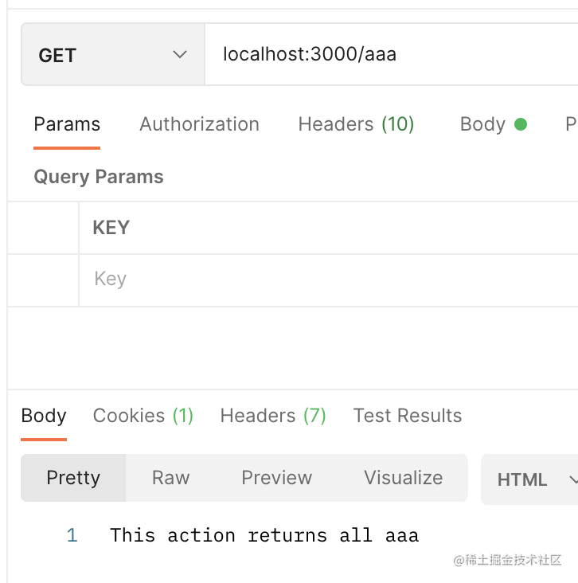578x583 pixels.
Task: Click line number 1 in the response
Action: (x=72, y=535)
